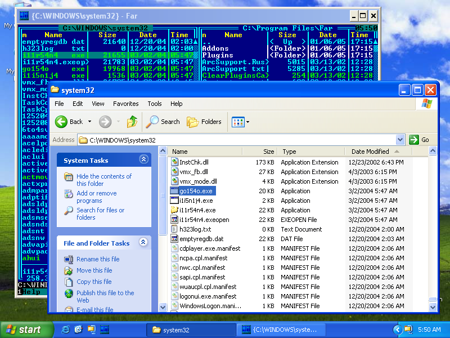Select the emptyregdb.dat file icon
This screenshot has width=450, height=338.
[174, 238]
